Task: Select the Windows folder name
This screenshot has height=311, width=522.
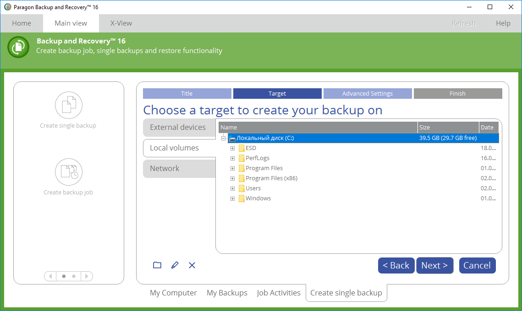Action: click(x=258, y=198)
